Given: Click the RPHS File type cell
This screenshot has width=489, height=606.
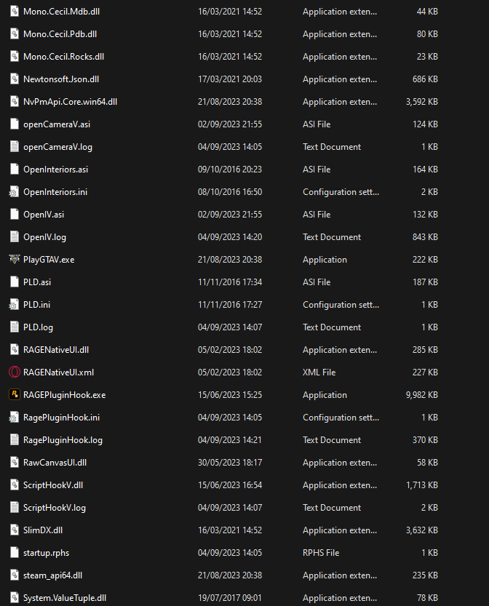Looking at the screenshot, I should (321, 553).
